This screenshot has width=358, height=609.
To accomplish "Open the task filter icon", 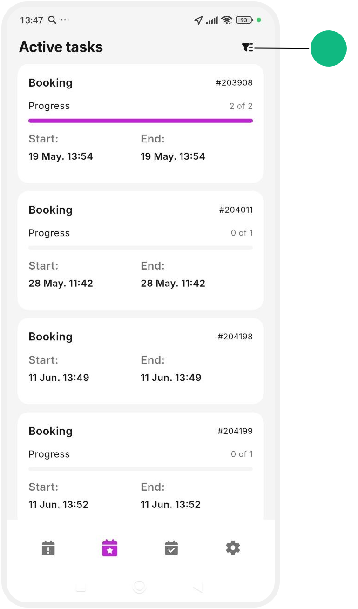I will point(248,47).
